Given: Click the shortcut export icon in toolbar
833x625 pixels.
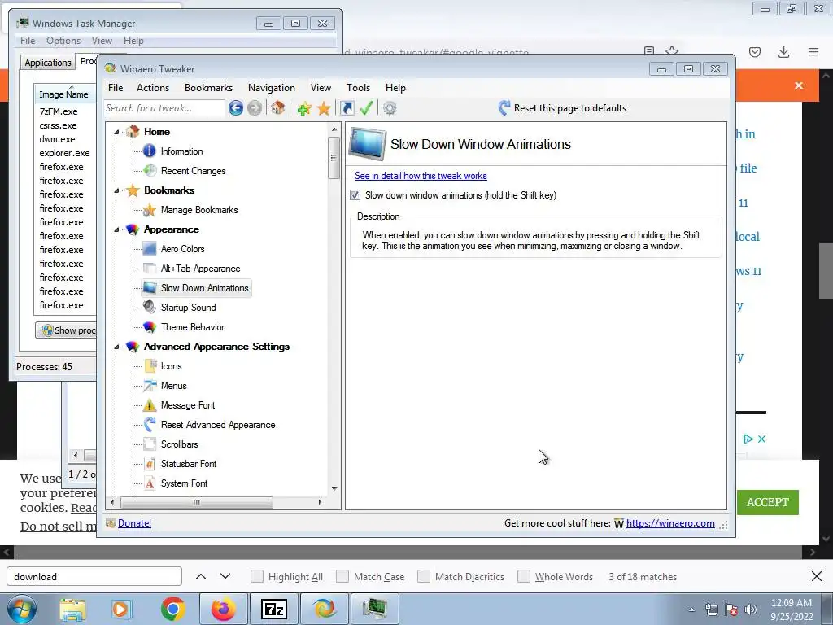Looking at the screenshot, I should (x=347, y=108).
